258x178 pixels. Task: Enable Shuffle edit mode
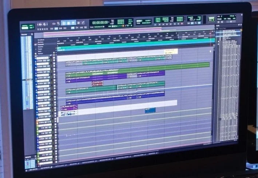(x=25, y=26)
